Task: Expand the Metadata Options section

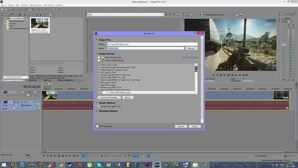Action: coord(96,111)
